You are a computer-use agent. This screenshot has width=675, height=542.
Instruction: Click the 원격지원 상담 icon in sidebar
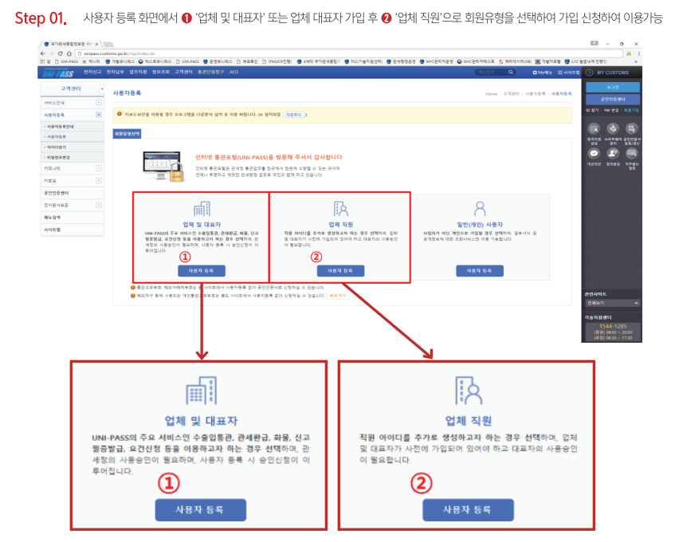click(595, 128)
